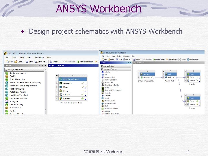Open File menu in left Workbench window
208x156 pixels.
click(8, 57)
